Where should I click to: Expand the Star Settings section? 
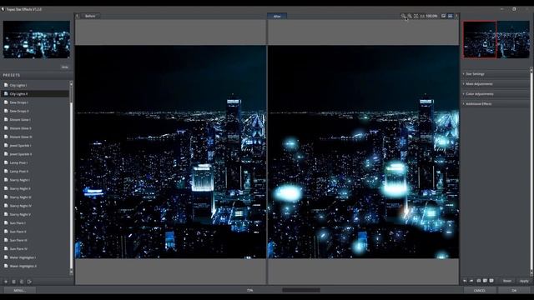496,74
